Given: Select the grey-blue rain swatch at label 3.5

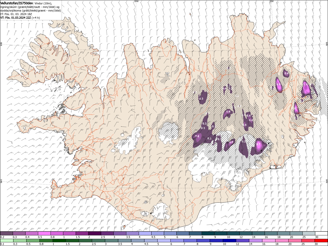Looking at the screenshot, I should (124, 241).
